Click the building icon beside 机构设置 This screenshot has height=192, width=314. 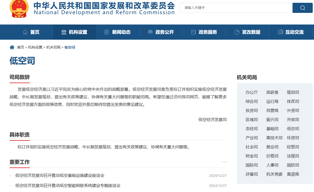[x=64, y=32]
